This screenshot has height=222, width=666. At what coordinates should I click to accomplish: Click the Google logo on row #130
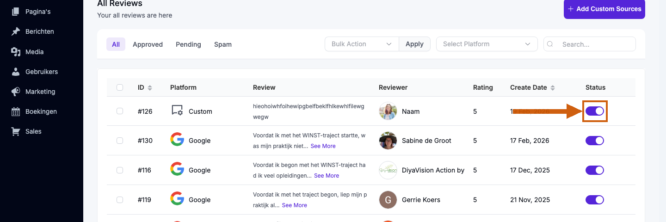tap(177, 140)
